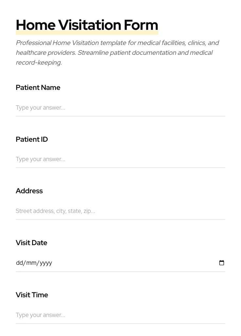Click the Address field label
Viewport: 241px width, 336px height.
tap(29, 191)
